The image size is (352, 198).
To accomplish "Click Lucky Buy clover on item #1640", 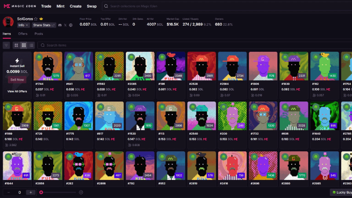I will click(316, 107).
